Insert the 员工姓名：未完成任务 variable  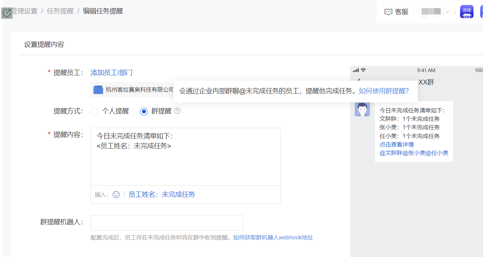(161, 194)
